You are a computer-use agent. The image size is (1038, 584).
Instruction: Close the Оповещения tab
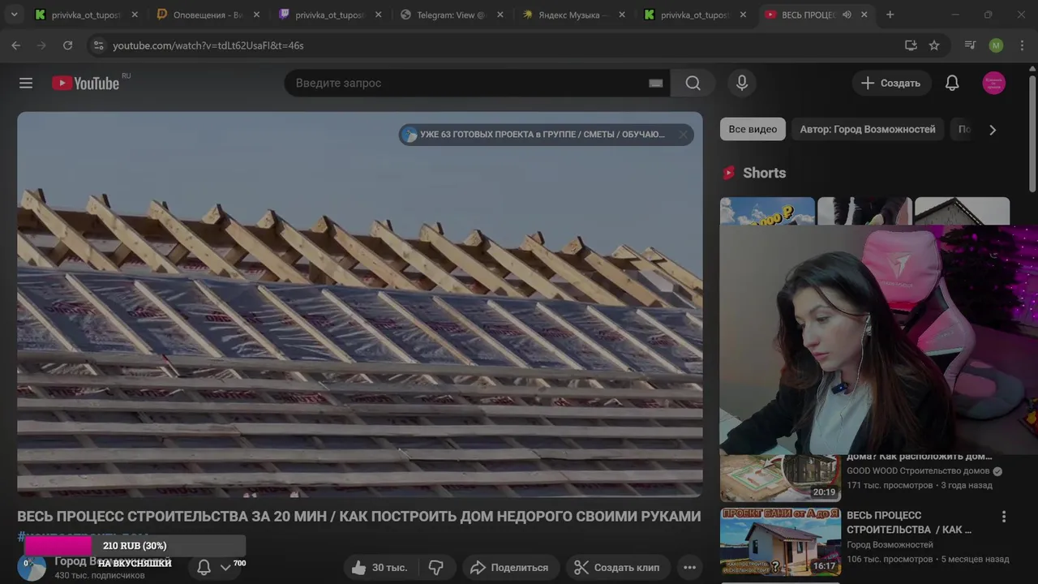[257, 15]
